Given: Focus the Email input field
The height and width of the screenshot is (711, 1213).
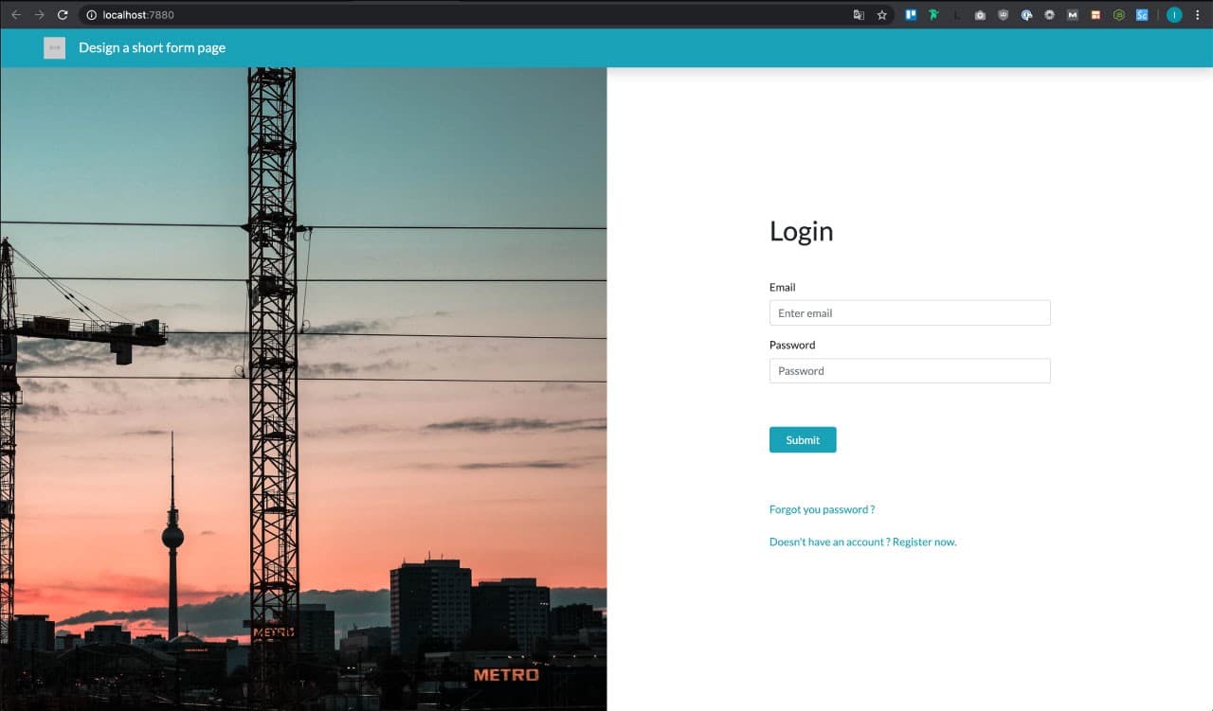Looking at the screenshot, I should [x=909, y=313].
